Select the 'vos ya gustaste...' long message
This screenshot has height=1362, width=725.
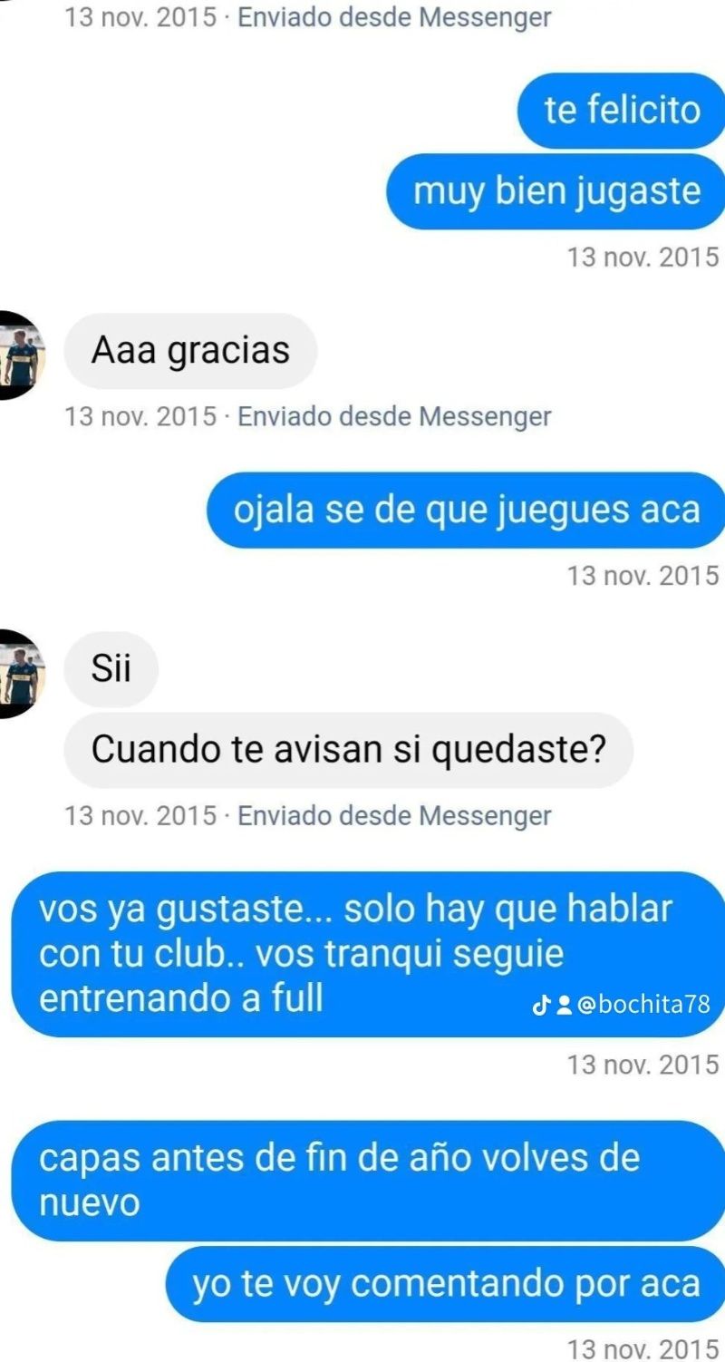point(370,955)
